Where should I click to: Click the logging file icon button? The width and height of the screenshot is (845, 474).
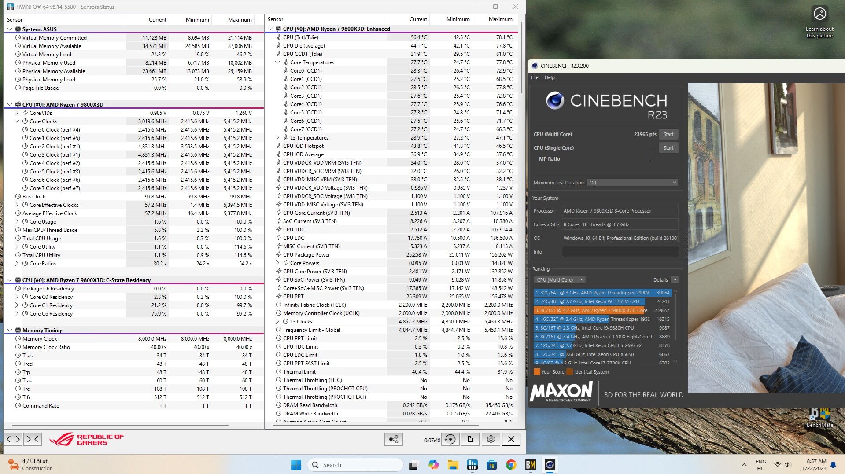[470, 439]
